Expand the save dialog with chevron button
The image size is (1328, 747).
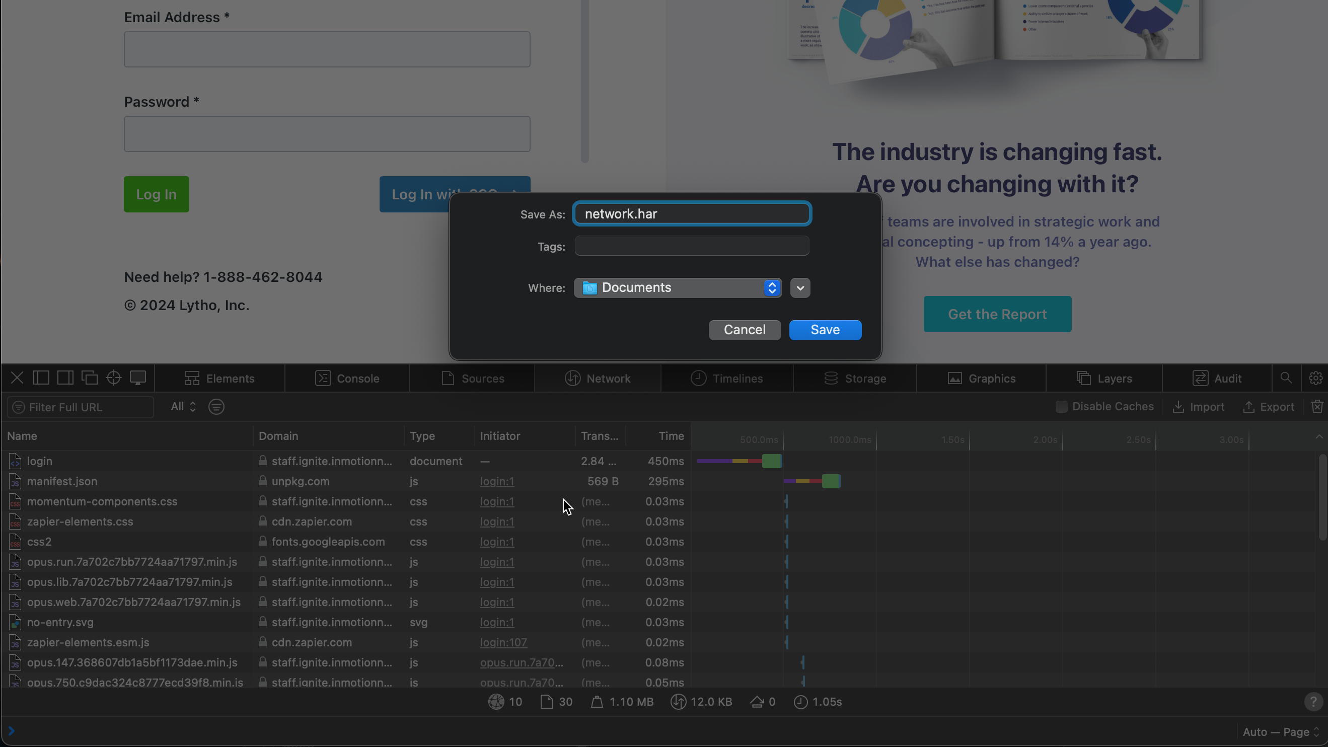pyautogui.click(x=800, y=287)
